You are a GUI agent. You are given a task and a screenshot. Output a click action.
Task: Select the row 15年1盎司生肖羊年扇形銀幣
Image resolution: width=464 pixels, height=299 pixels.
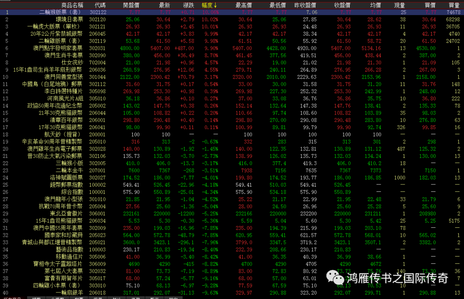pyautogui.click(x=232, y=70)
